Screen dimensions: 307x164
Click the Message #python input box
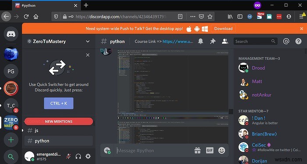153,150
